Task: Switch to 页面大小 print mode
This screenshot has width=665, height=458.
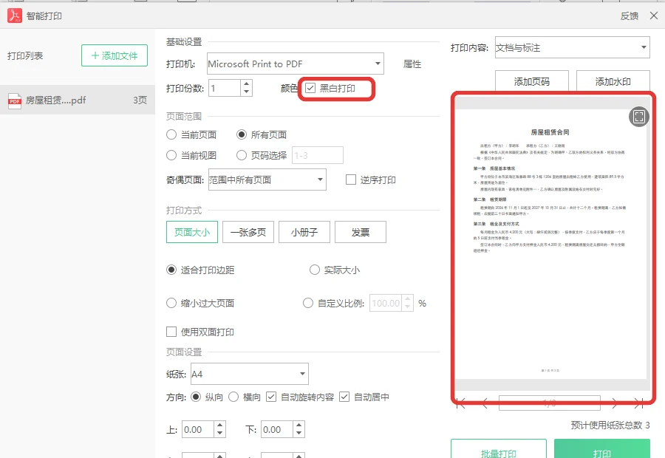Action: [192, 232]
